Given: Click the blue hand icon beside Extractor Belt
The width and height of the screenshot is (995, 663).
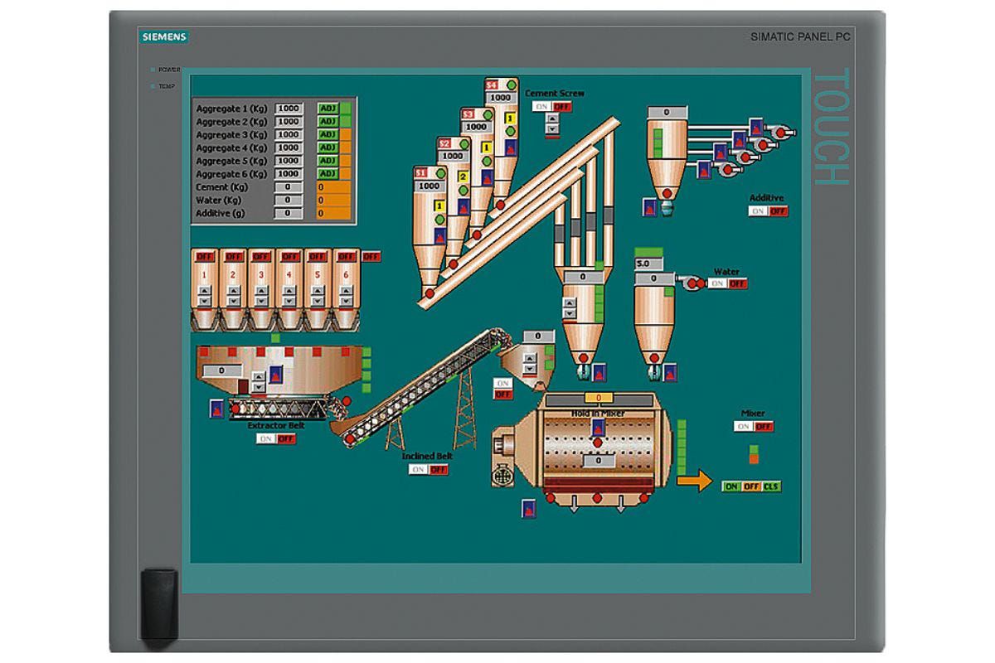Looking at the screenshot, I should pos(216,408).
